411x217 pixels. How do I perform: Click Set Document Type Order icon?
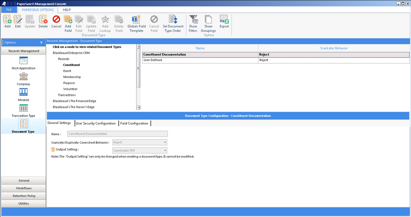click(x=173, y=21)
